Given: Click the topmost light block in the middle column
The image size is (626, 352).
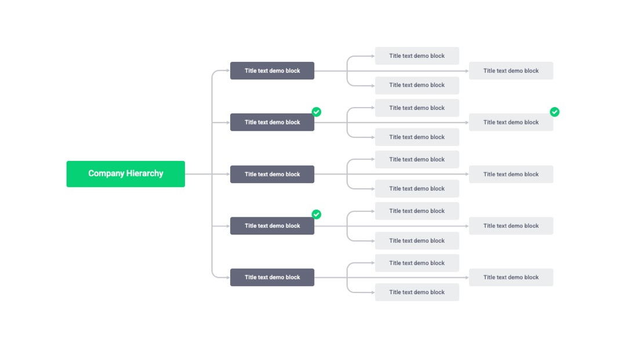Looking at the screenshot, I should coord(417,56).
